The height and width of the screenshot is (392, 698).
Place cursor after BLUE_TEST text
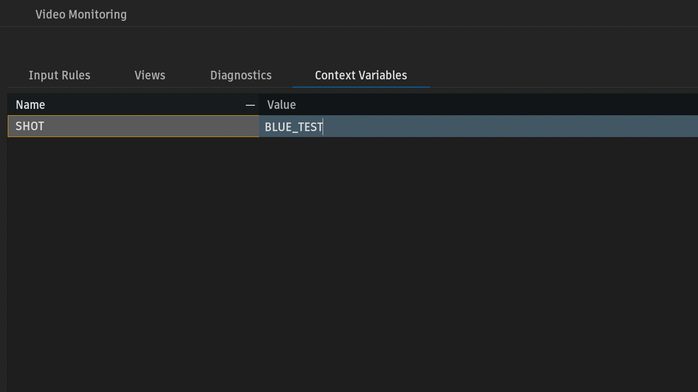pyautogui.click(x=324, y=127)
